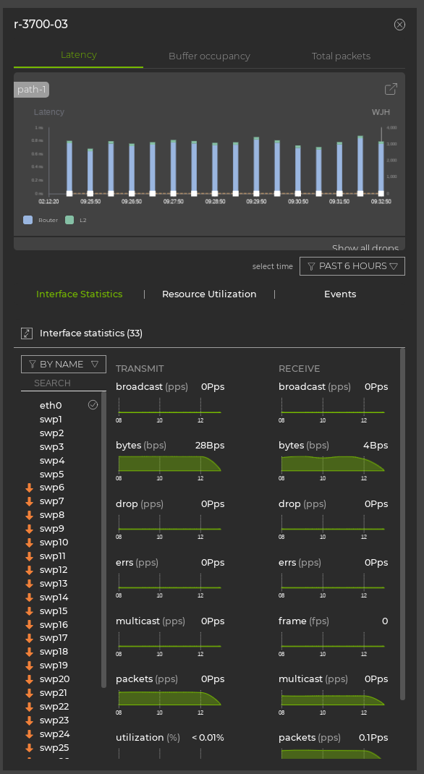Open the Resource Utilization section

[x=210, y=294]
